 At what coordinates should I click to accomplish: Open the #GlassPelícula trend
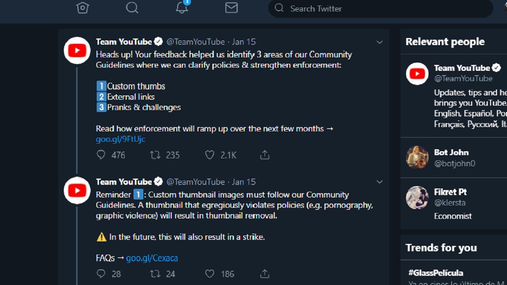click(436, 273)
